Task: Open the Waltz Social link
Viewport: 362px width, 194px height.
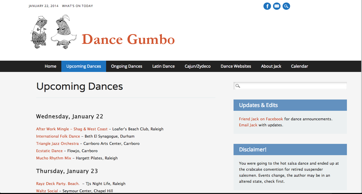Action: click(x=47, y=191)
